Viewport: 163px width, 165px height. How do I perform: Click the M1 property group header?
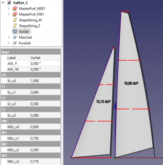pos(31,133)
